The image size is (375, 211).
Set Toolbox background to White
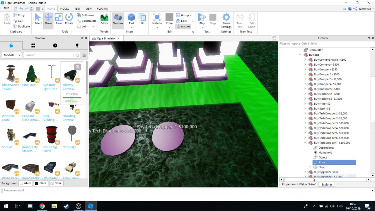tap(25, 183)
